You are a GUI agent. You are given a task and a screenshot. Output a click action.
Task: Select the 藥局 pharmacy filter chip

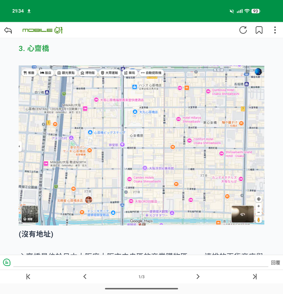click(130, 73)
